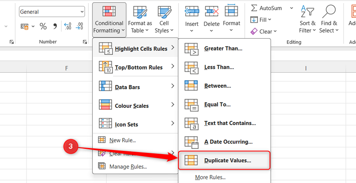Choose Greater Than rule
This screenshot has height=183, width=356.
[224, 48]
